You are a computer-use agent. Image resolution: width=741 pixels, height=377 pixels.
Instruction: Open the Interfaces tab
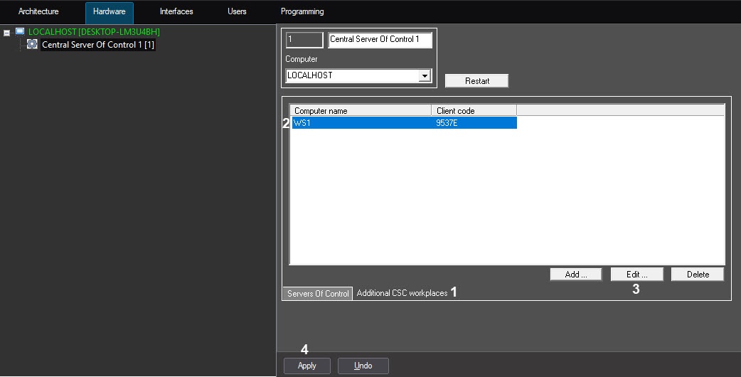[x=176, y=11]
